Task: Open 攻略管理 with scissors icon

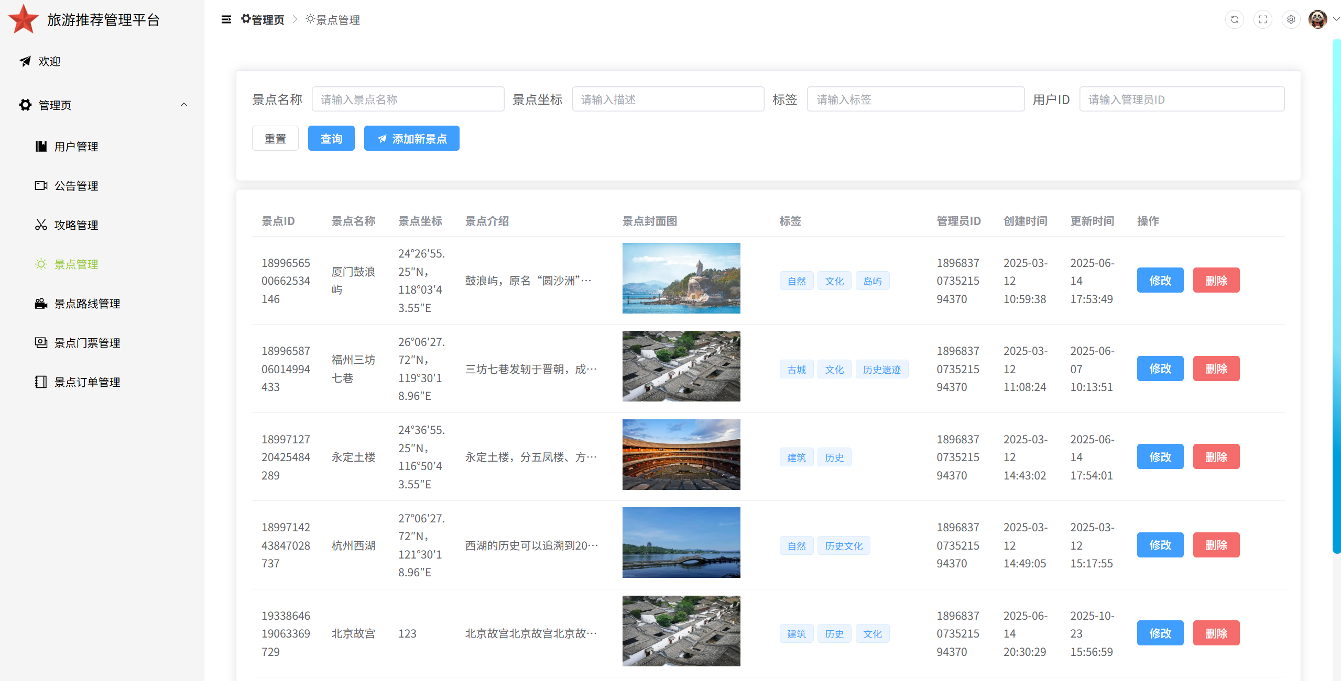Action: 76,225
